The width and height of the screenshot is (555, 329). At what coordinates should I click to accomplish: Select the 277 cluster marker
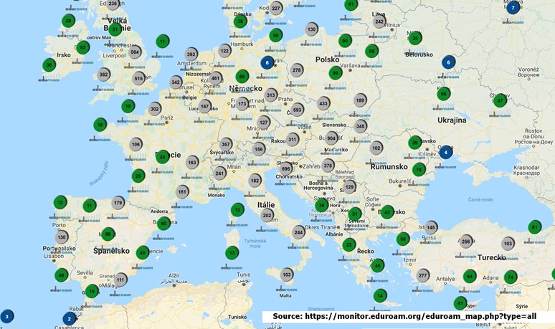pos(423,275)
